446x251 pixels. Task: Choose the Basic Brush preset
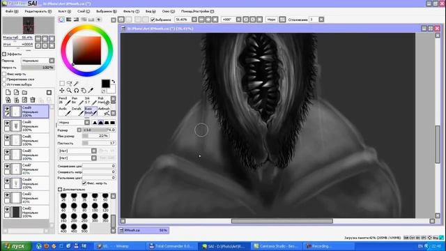click(91, 111)
